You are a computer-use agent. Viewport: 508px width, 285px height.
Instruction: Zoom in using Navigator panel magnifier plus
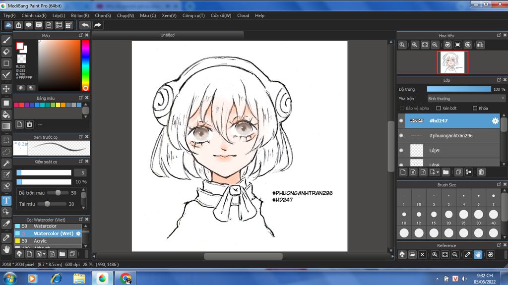coord(414,45)
